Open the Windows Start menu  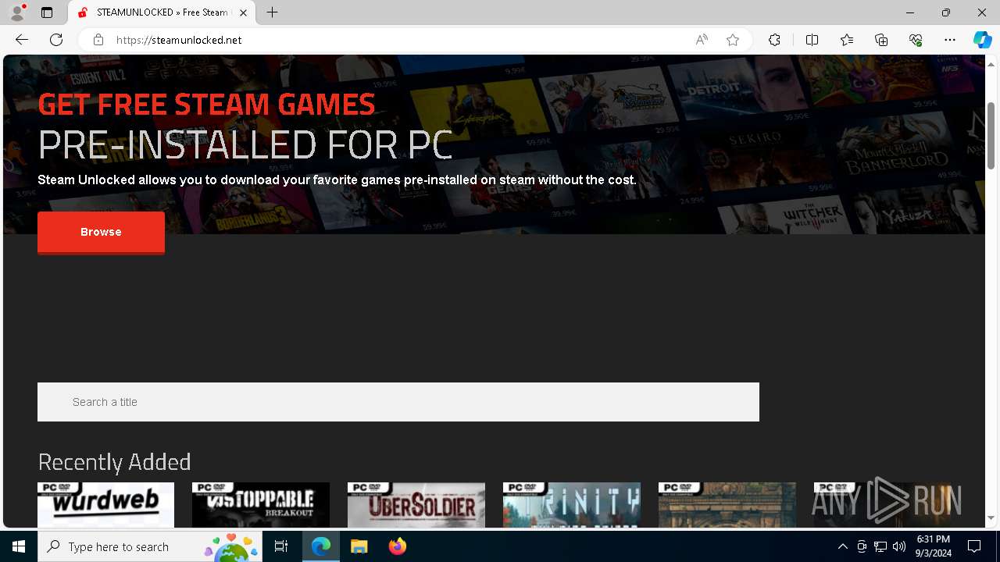click(19, 546)
